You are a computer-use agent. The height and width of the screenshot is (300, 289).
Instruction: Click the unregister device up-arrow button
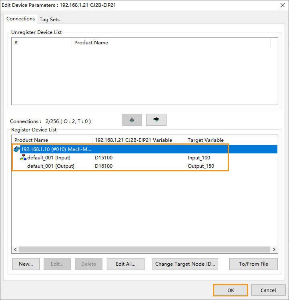[132, 120]
